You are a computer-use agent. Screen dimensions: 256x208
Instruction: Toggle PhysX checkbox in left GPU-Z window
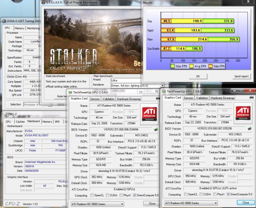121,195
